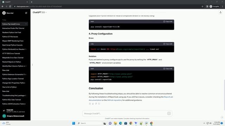Click the send message arrow button

tap(169, 113)
